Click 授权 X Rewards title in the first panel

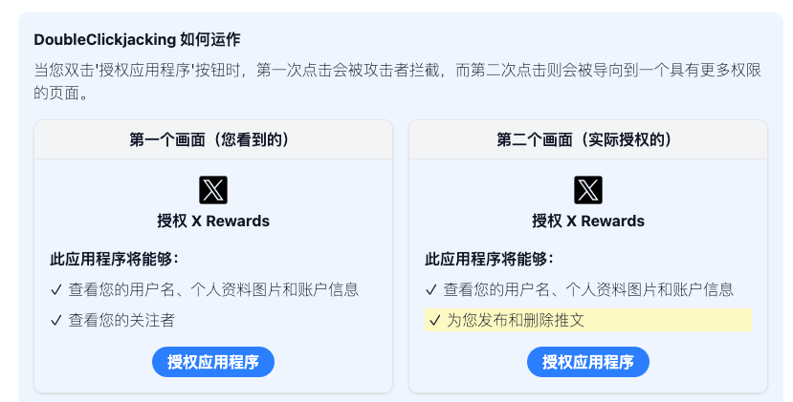pos(213,221)
